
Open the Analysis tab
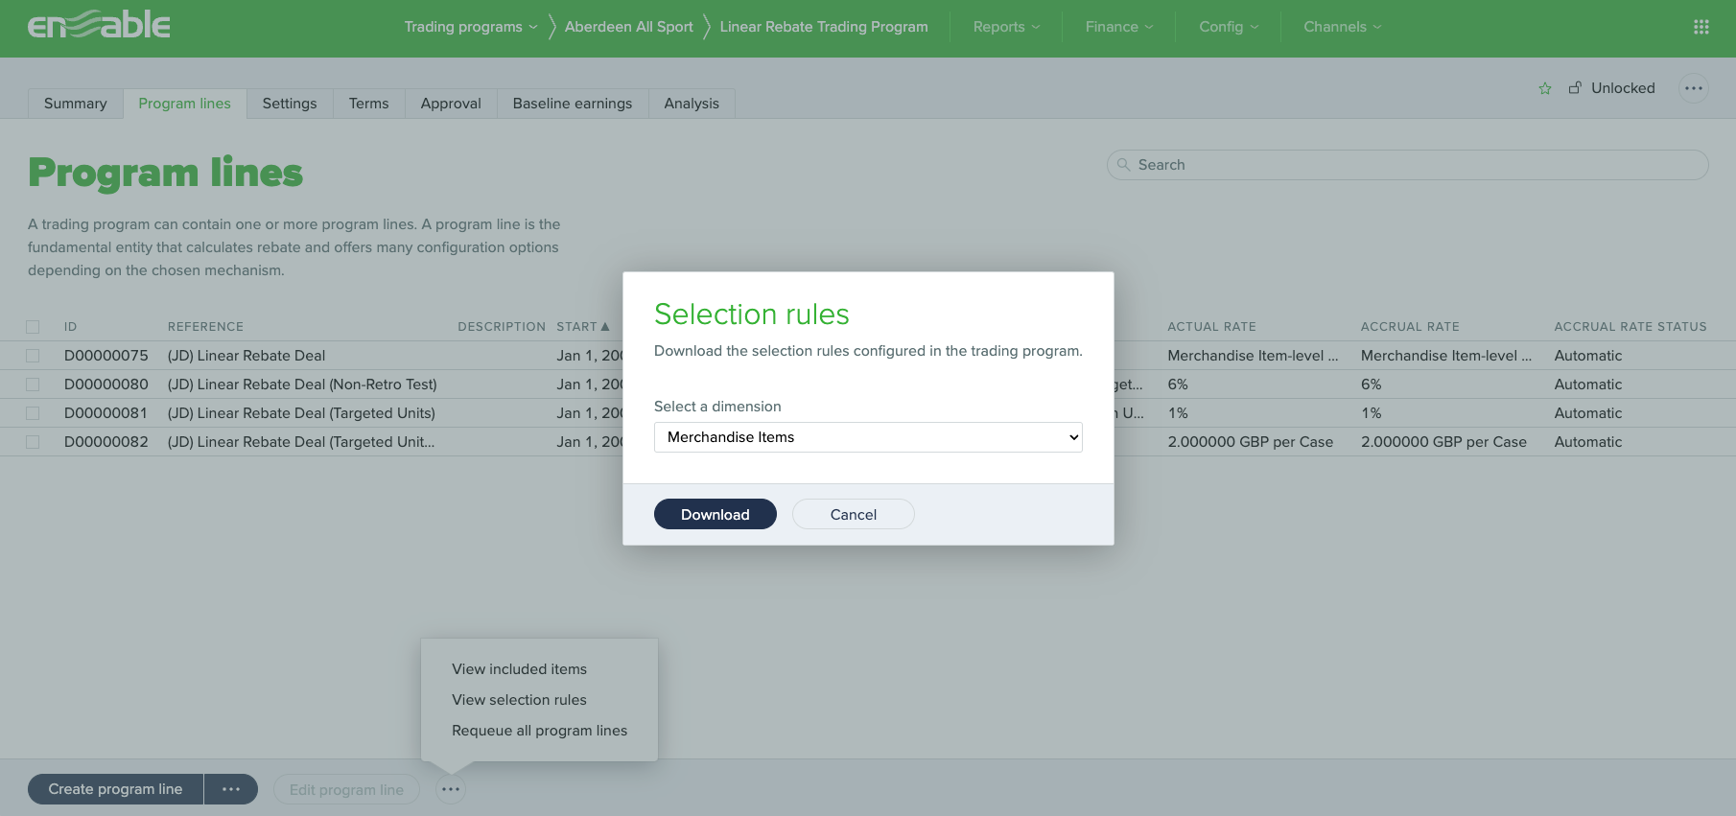coord(692,104)
